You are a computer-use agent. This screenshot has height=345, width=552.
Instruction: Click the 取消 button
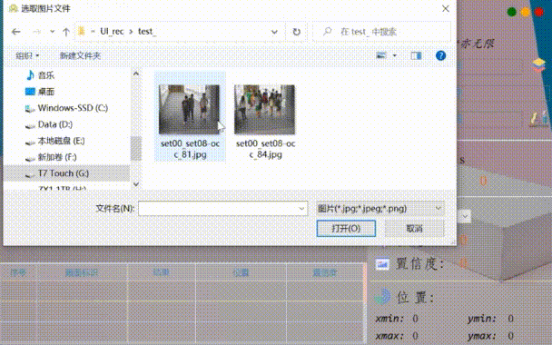click(414, 229)
